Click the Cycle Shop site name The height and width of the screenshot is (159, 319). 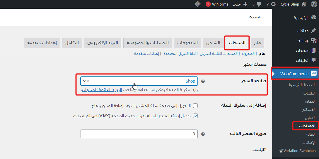tap(290, 4)
